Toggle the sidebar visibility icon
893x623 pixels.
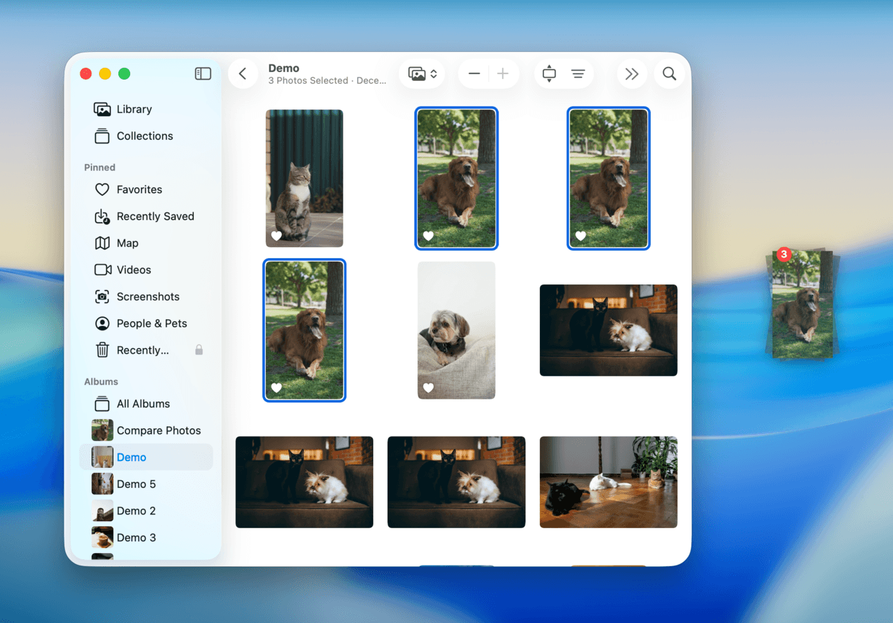(203, 73)
